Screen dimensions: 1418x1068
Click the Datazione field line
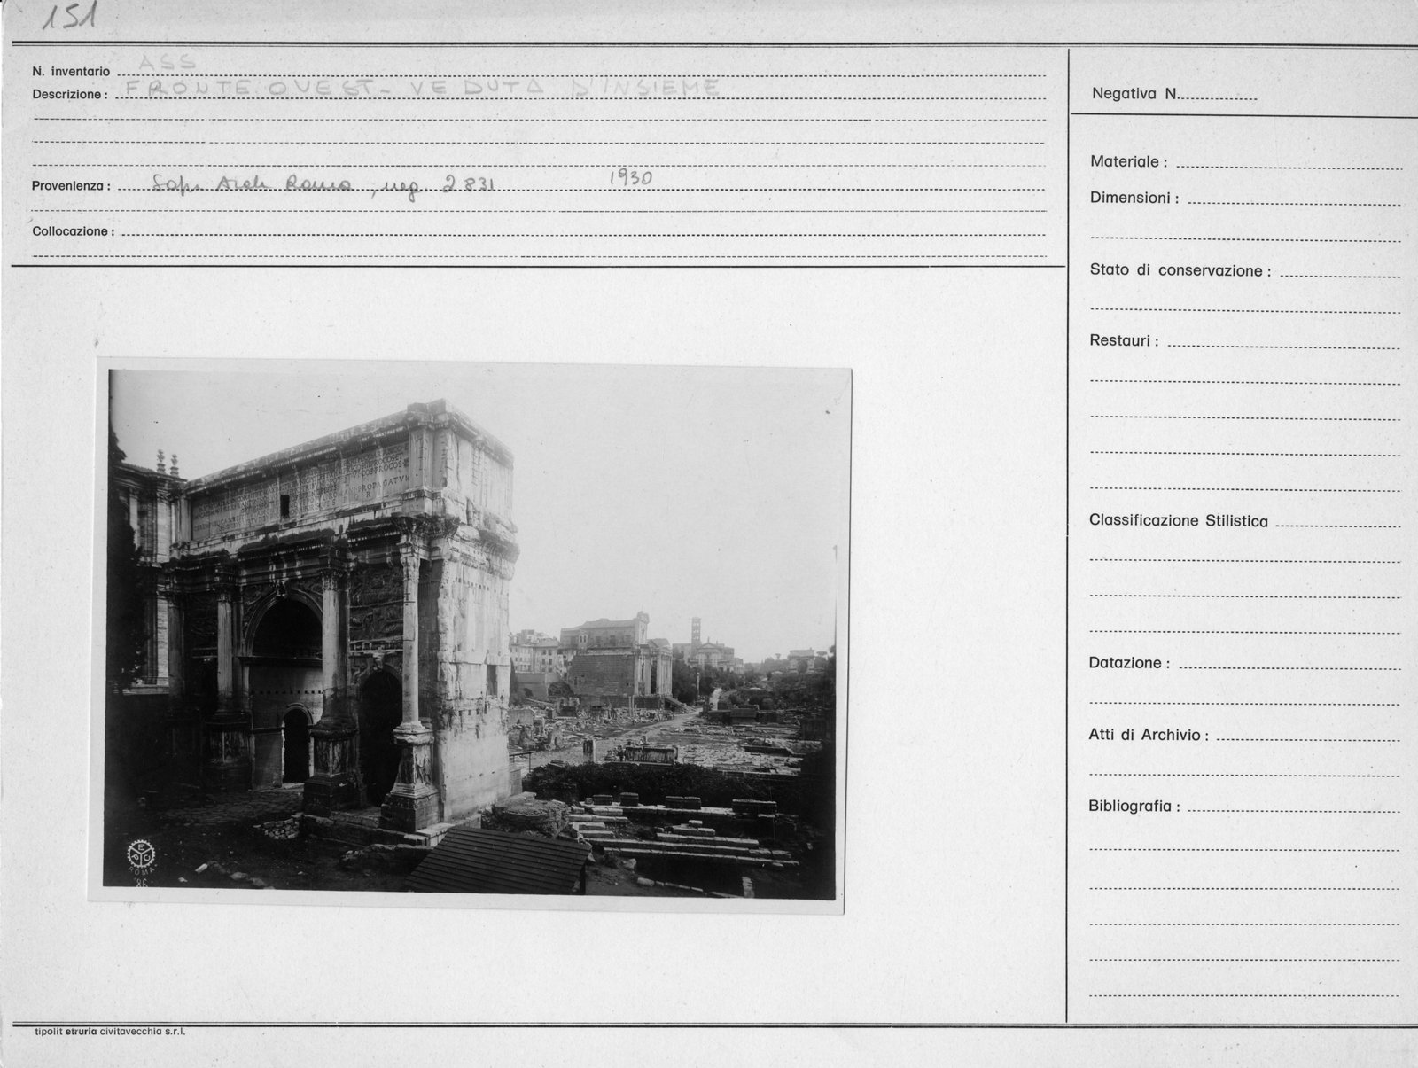pos(1289,663)
